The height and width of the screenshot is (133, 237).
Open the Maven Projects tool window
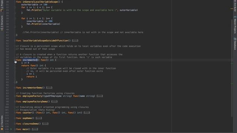(235, 25)
